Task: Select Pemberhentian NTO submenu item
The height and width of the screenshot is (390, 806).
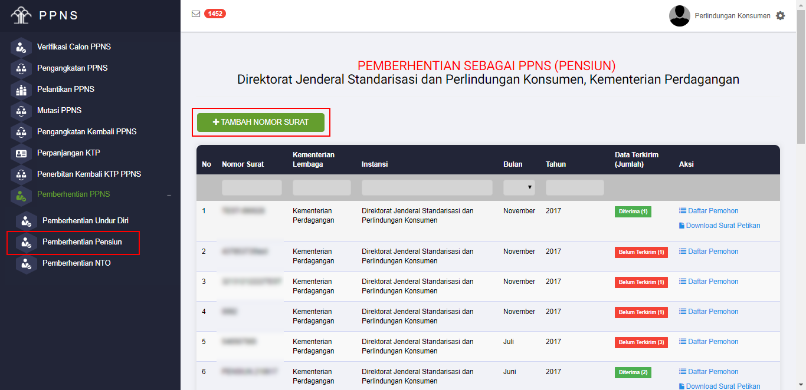Action: (x=76, y=263)
